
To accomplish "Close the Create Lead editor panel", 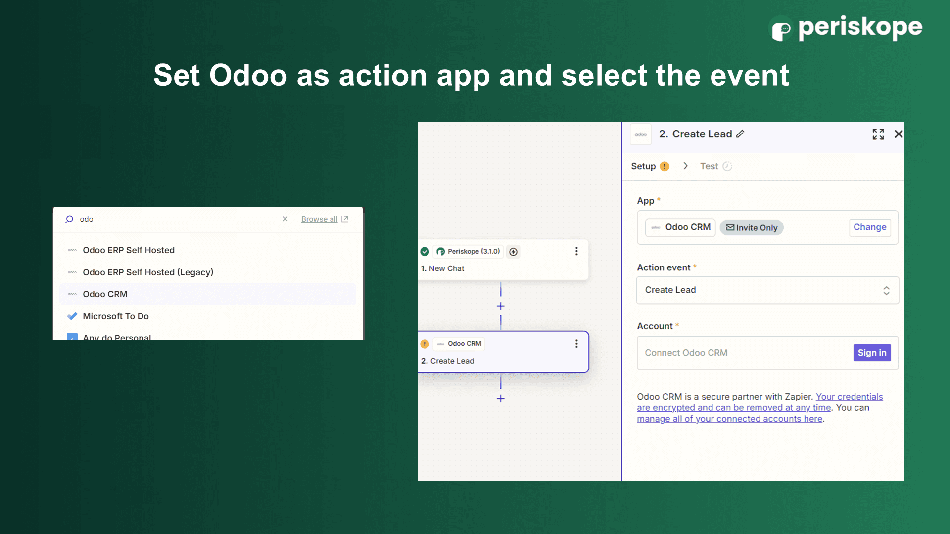I will (x=899, y=134).
